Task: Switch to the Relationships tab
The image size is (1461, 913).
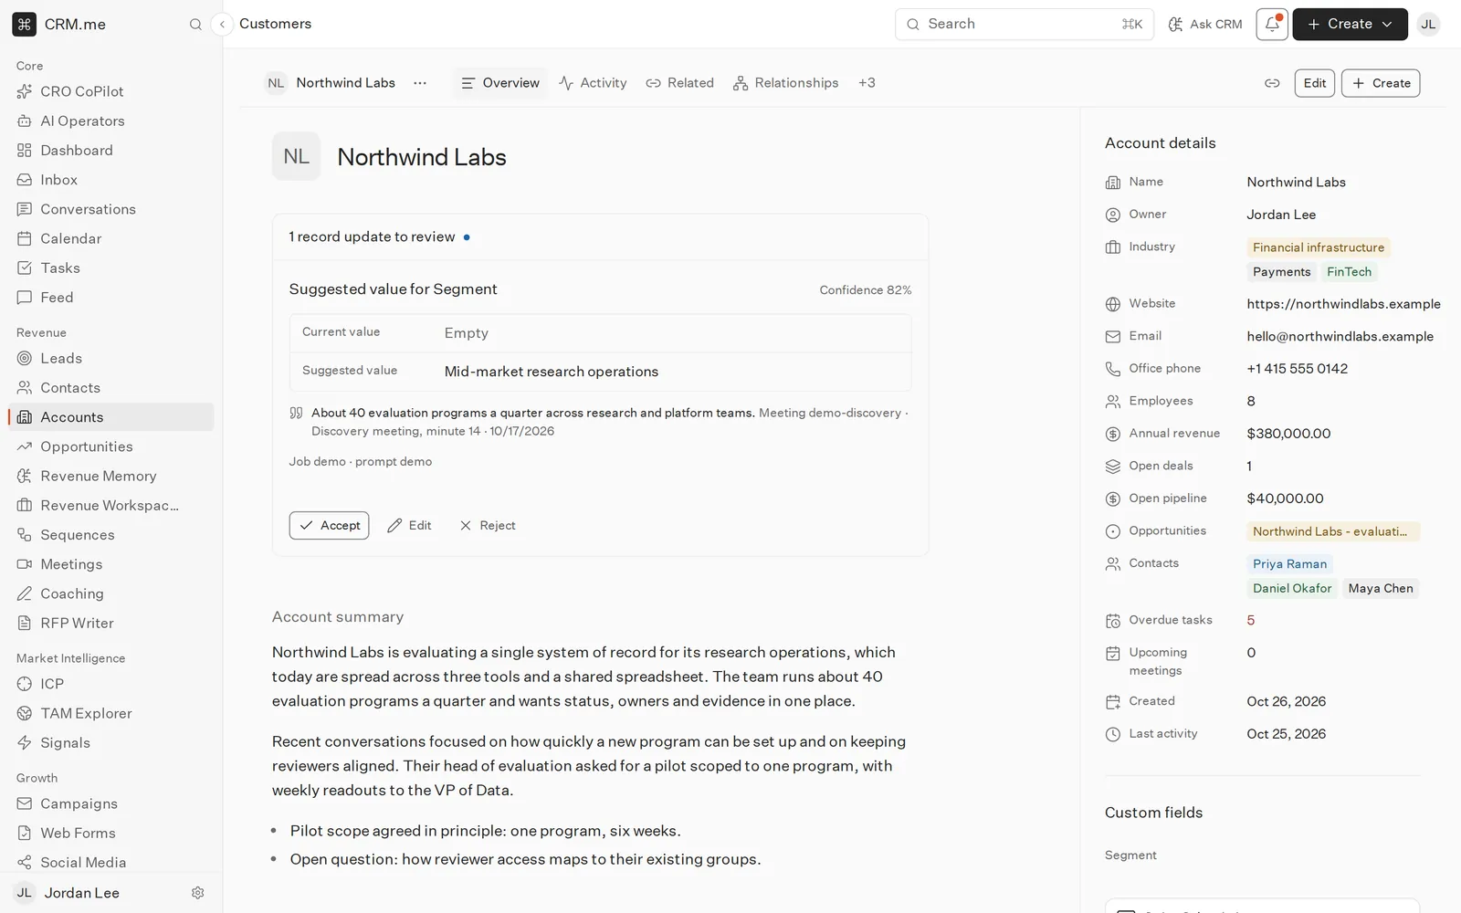Action: click(x=786, y=83)
